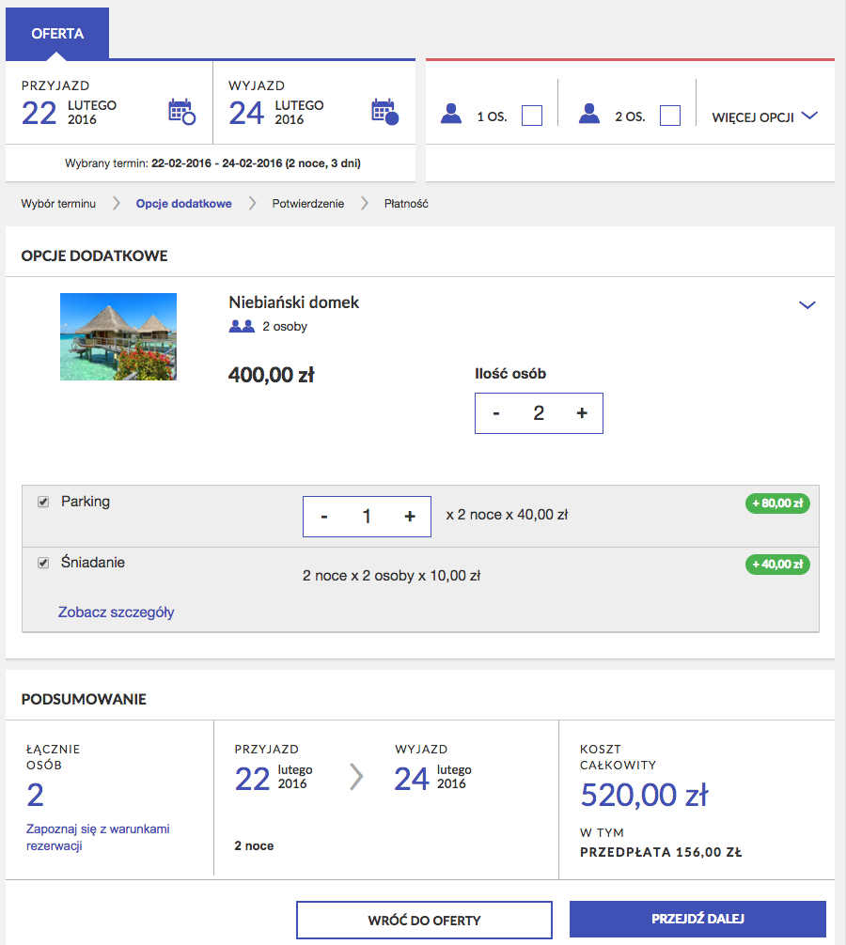Click the two-person icon beside 2 osoby

click(x=242, y=326)
